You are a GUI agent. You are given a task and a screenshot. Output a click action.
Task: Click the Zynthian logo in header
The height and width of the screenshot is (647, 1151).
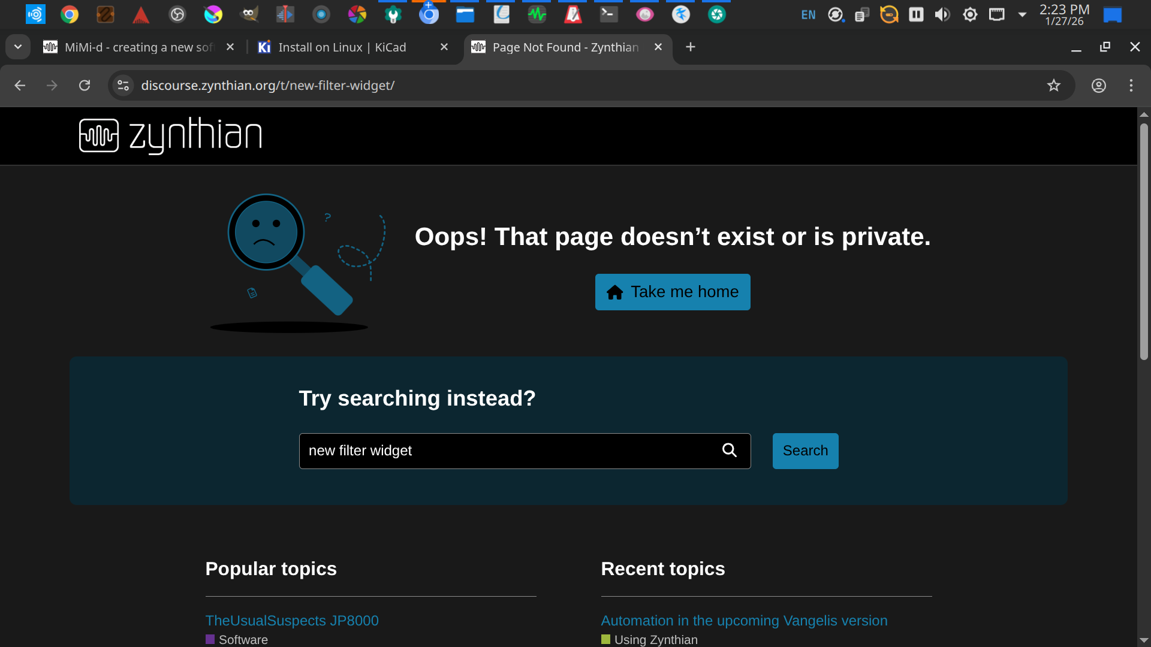171,136
